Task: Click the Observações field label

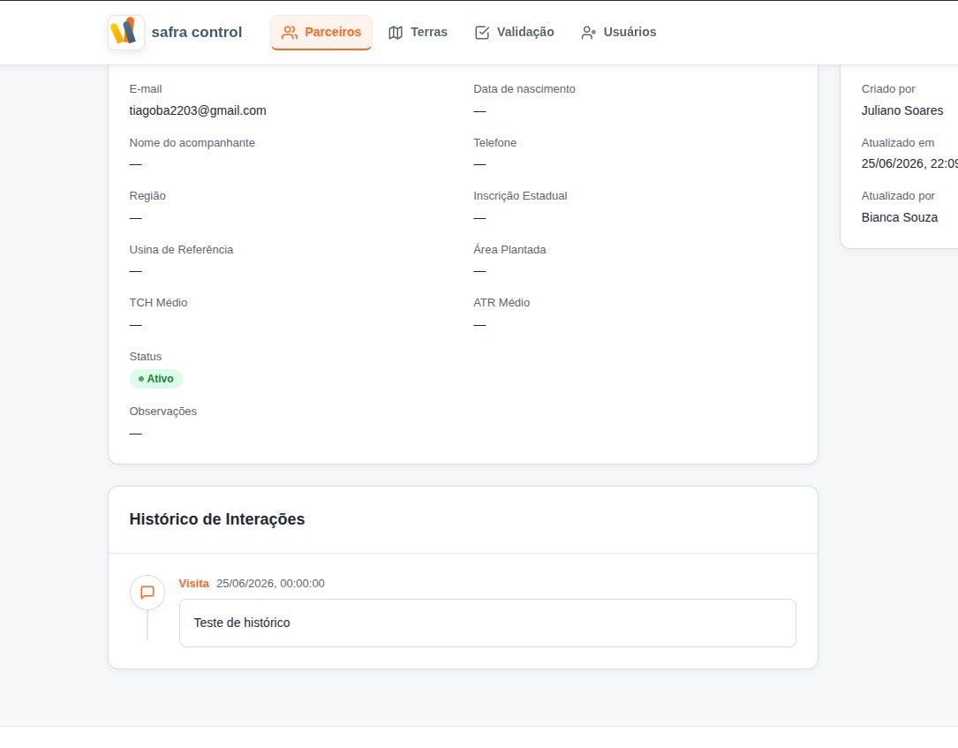Action: 163,412
